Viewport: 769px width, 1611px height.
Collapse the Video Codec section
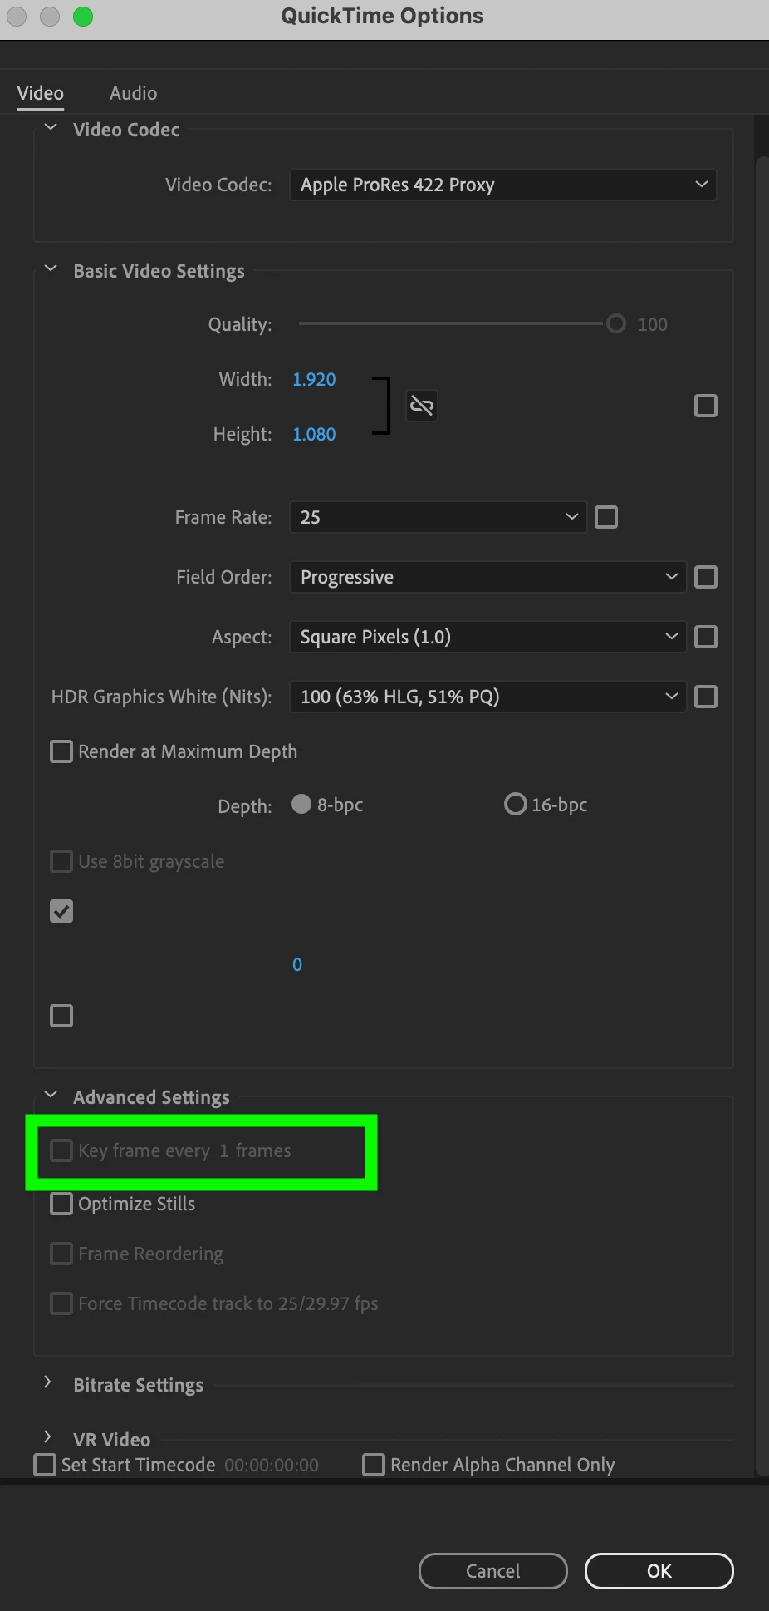[x=51, y=128]
